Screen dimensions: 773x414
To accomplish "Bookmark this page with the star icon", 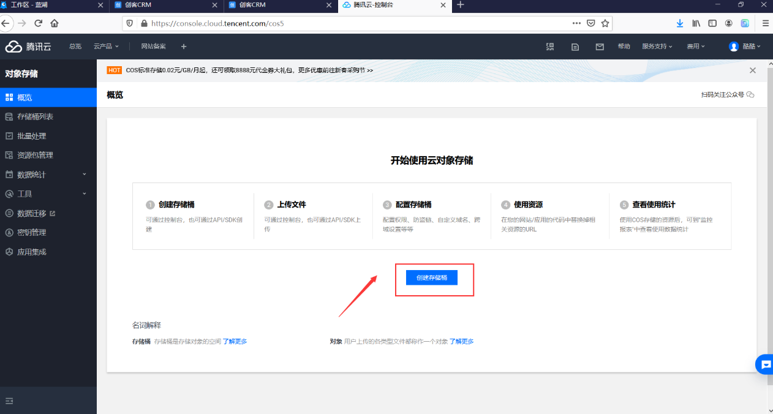I will pos(605,23).
